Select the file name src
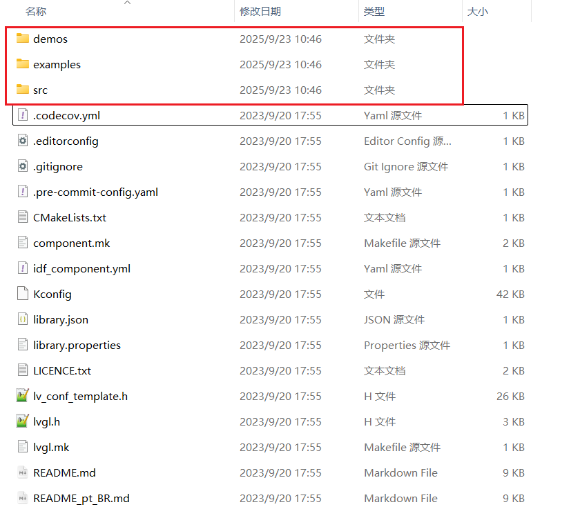The image size is (580, 509). pyautogui.click(x=40, y=90)
